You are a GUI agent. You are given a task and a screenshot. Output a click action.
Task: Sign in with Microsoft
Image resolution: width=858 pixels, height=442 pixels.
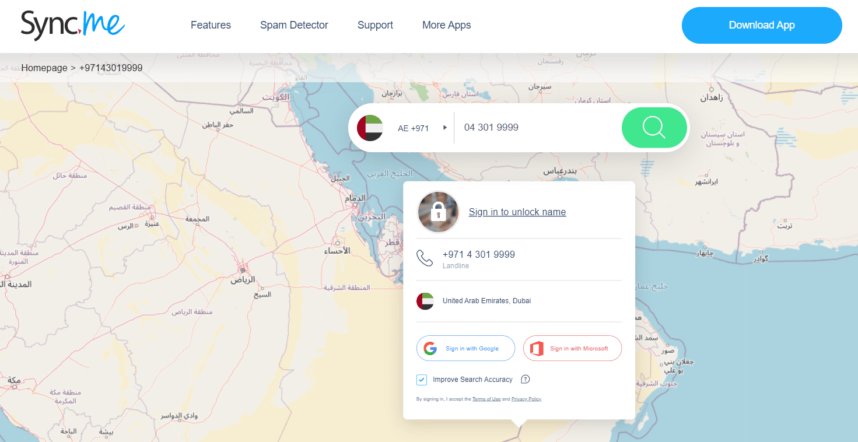point(572,348)
